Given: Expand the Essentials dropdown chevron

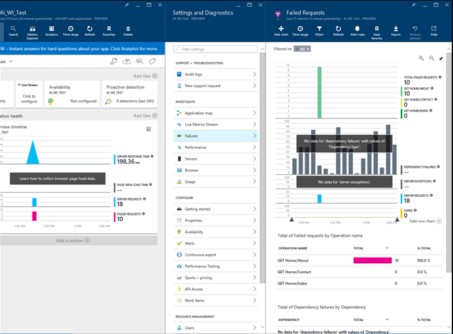Looking at the screenshot, I should pyautogui.click(x=11, y=61).
